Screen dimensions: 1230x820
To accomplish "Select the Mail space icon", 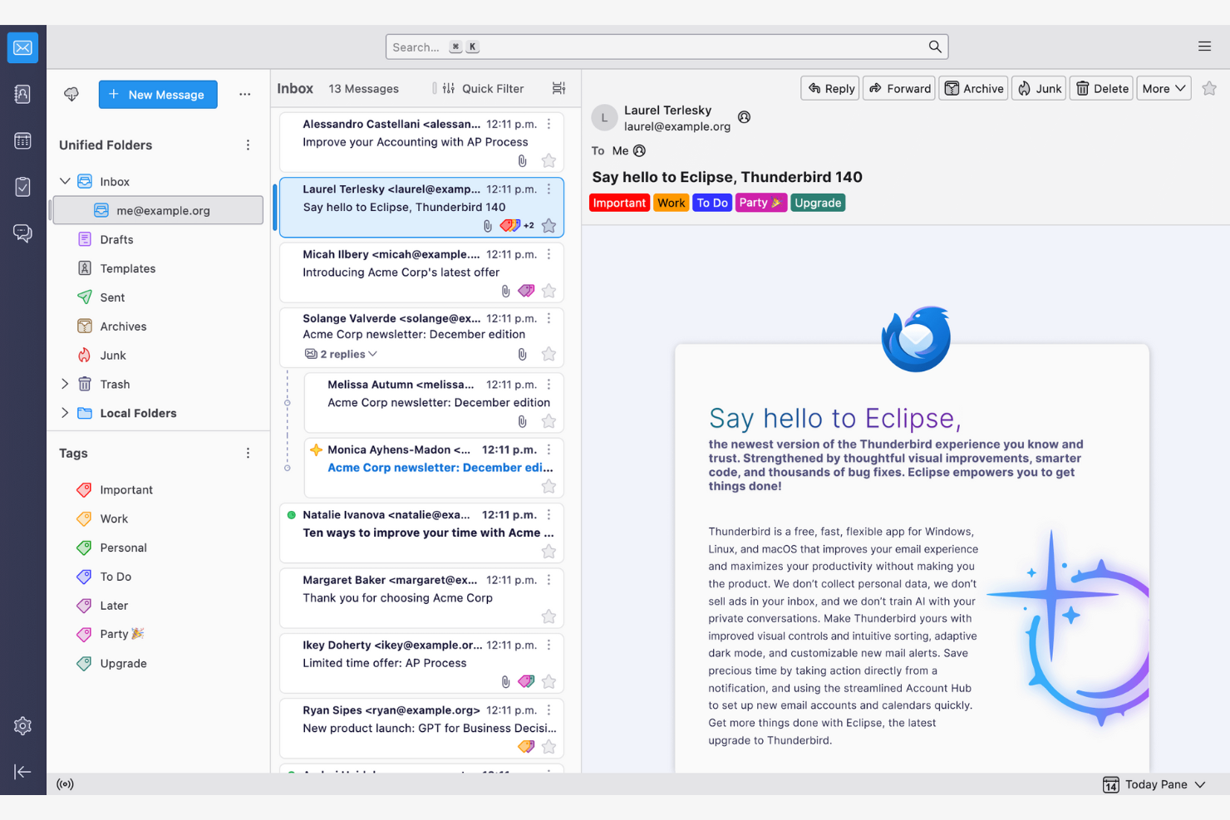I will 22,47.
